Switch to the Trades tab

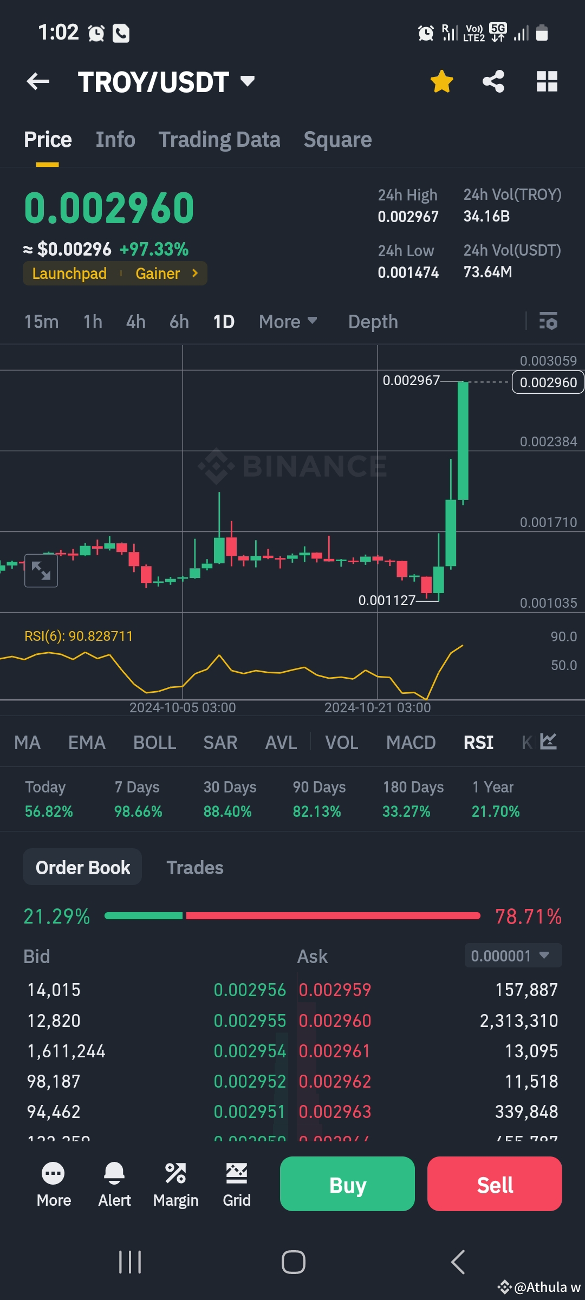coord(195,868)
